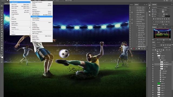Toggle visibility of Layer 23
Image resolution: width=173 pixels, height=97 pixels.
pos(153,86)
